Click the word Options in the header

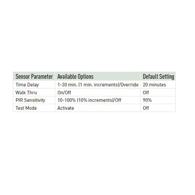85,77
